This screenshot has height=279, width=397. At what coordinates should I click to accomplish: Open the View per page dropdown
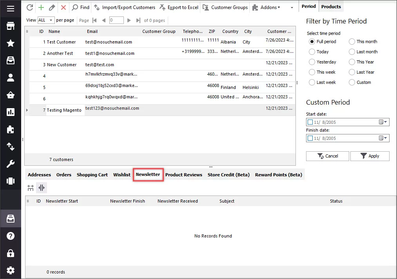point(46,20)
